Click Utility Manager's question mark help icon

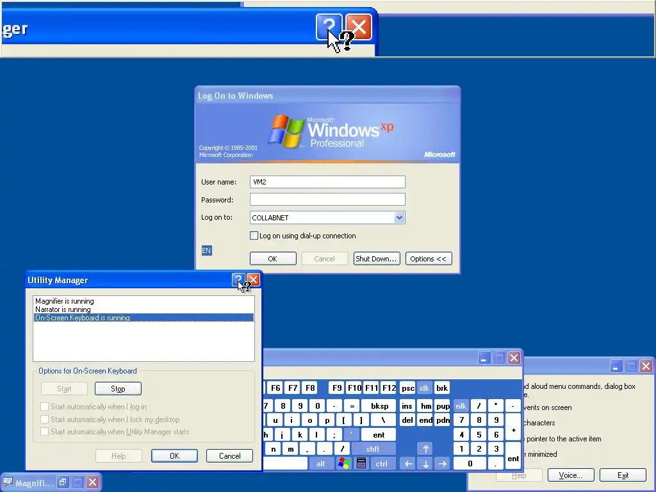[238, 279]
